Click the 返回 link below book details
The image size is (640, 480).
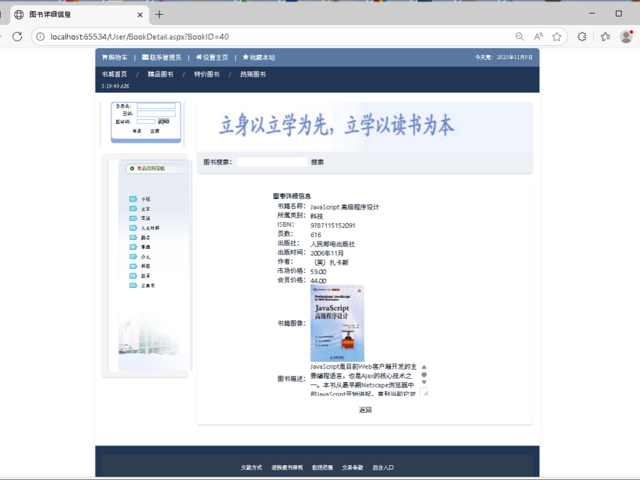pos(365,410)
